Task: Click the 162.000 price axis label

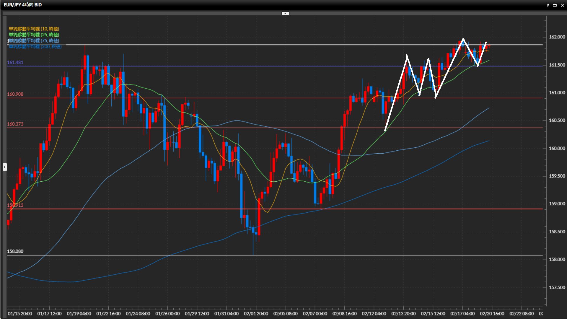Action: (x=557, y=37)
